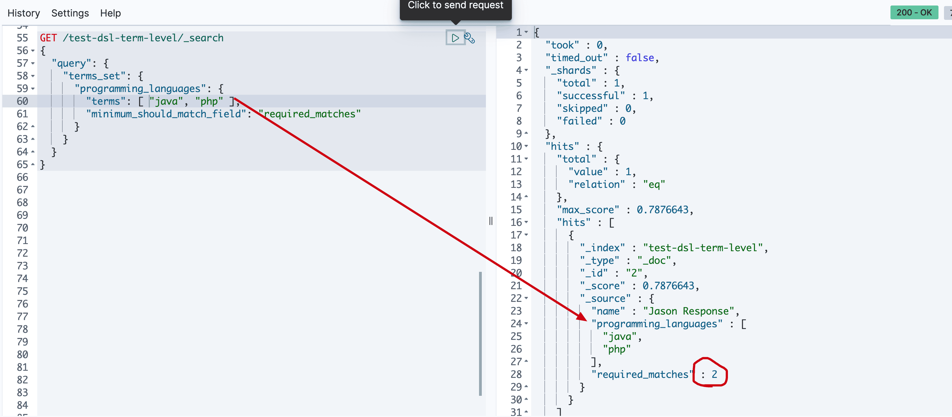
Task: Collapse programming_languages array at line 24
Action: [526, 324]
